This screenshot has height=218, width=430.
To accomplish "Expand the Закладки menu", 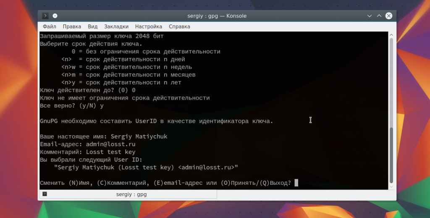I will coord(116,26).
